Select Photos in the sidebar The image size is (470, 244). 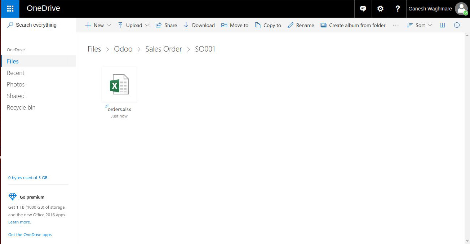coord(39,84)
